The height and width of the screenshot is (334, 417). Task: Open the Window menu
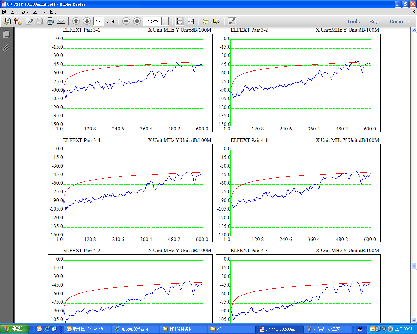point(39,12)
